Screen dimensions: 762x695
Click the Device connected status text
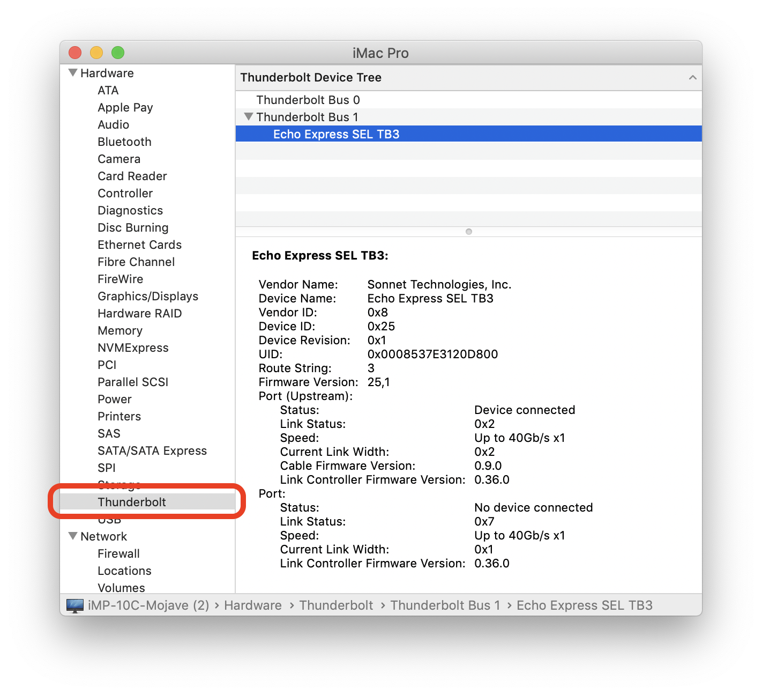525,410
